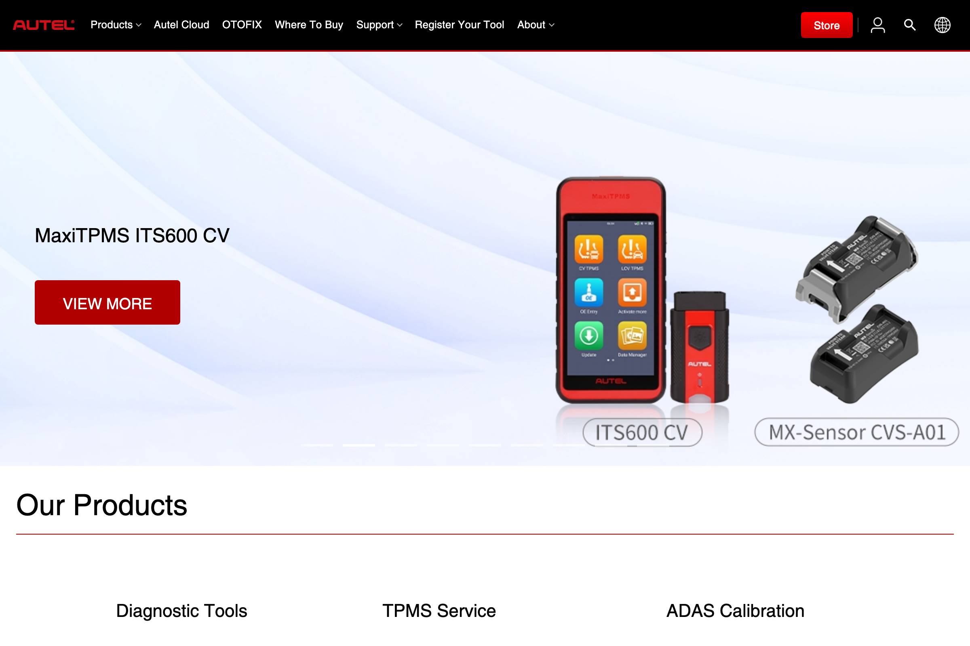
Task: Click the Autel logo
Action: pyautogui.click(x=44, y=25)
